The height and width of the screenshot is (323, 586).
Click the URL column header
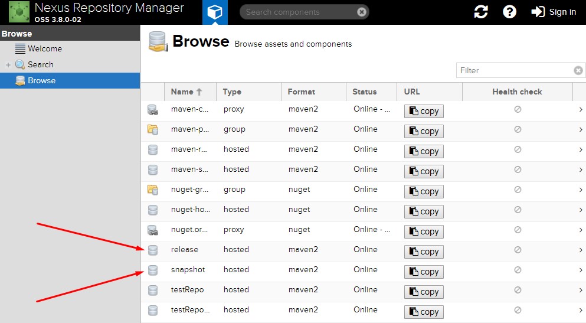[x=430, y=92]
